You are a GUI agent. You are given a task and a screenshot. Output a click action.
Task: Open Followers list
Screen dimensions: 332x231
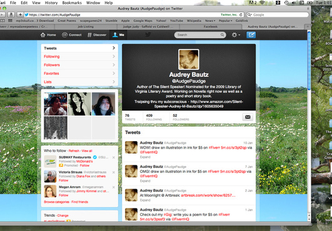pos(79,65)
